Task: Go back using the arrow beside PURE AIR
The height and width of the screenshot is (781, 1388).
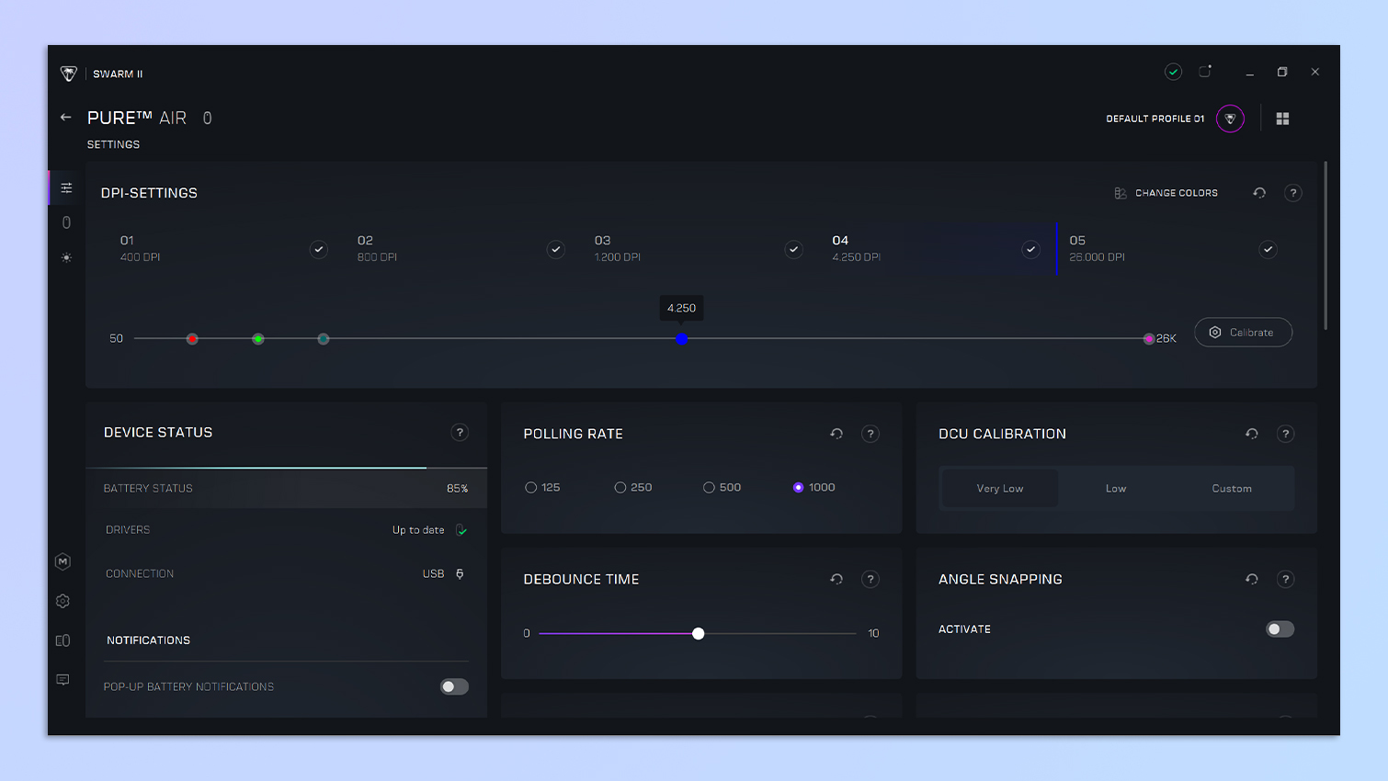Action: click(65, 118)
